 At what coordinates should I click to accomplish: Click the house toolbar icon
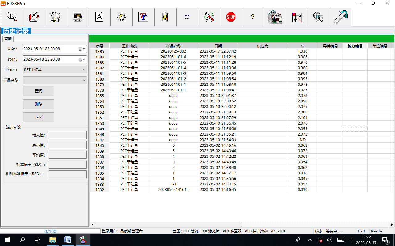(275, 17)
